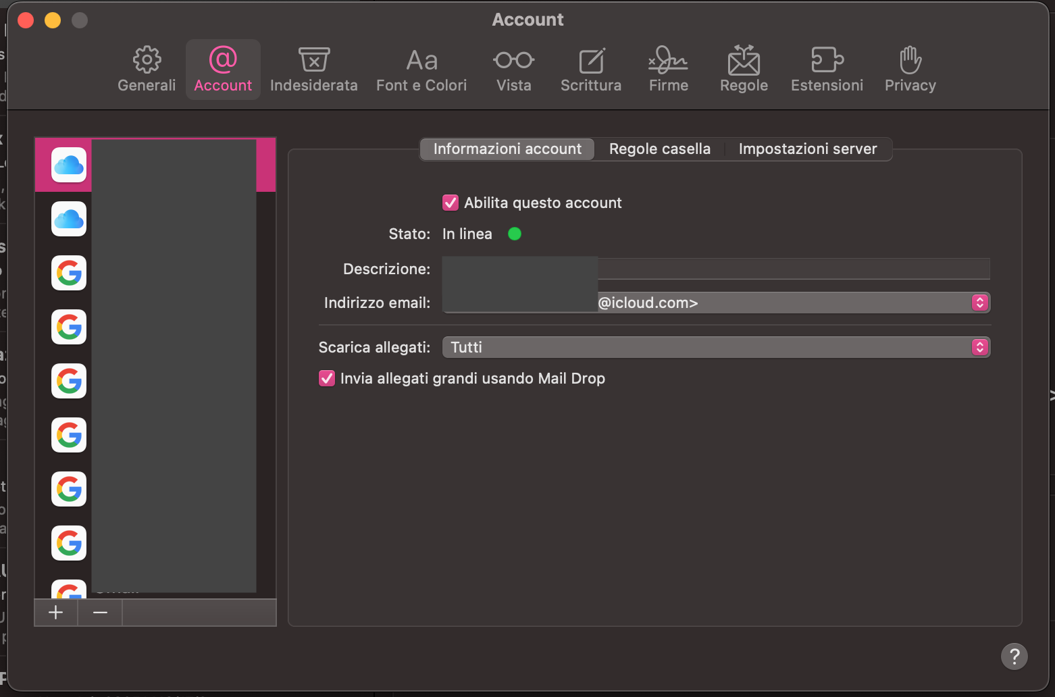Add a new account with the plus button
This screenshot has height=697, width=1055.
55,613
